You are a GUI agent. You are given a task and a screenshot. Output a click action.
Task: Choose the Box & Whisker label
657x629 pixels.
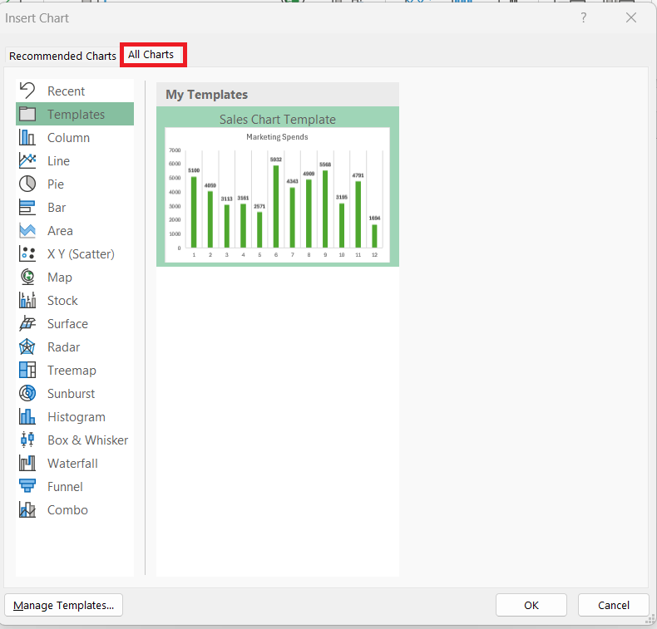(x=88, y=440)
